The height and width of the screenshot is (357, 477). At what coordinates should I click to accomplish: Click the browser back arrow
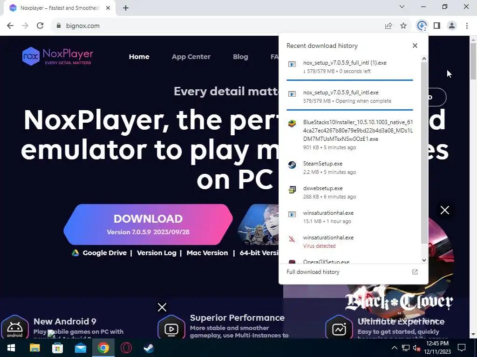coord(10,26)
